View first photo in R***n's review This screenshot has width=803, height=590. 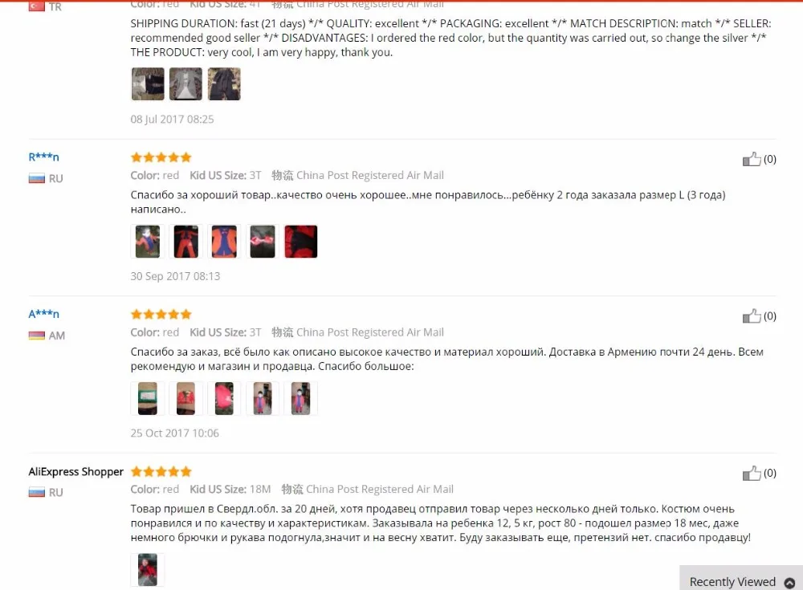(148, 242)
